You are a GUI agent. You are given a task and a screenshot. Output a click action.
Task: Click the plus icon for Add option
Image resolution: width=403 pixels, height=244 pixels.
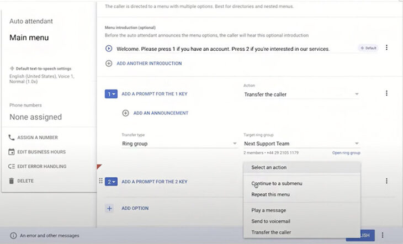pyautogui.click(x=109, y=209)
